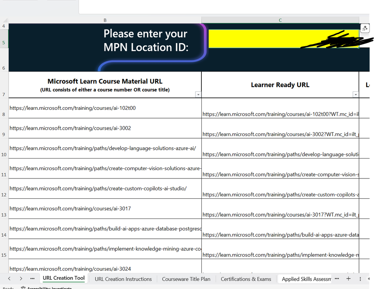Open the sheet tab bar options (vertical dots)

(x=360, y=279)
